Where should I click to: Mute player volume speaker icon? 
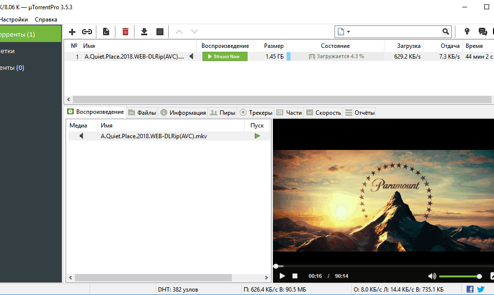(432, 276)
